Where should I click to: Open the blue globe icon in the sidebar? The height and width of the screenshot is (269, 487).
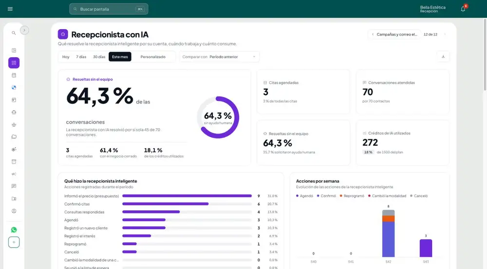[x=14, y=87]
